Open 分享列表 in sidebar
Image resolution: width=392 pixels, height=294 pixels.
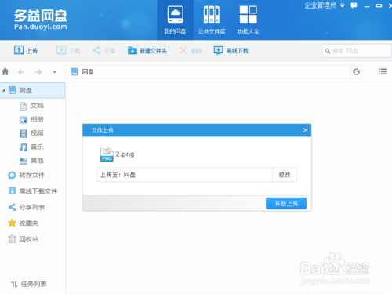[x=27, y=207]
